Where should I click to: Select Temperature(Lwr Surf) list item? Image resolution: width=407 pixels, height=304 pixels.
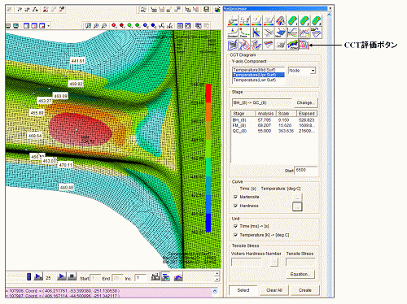coord(255,80)
